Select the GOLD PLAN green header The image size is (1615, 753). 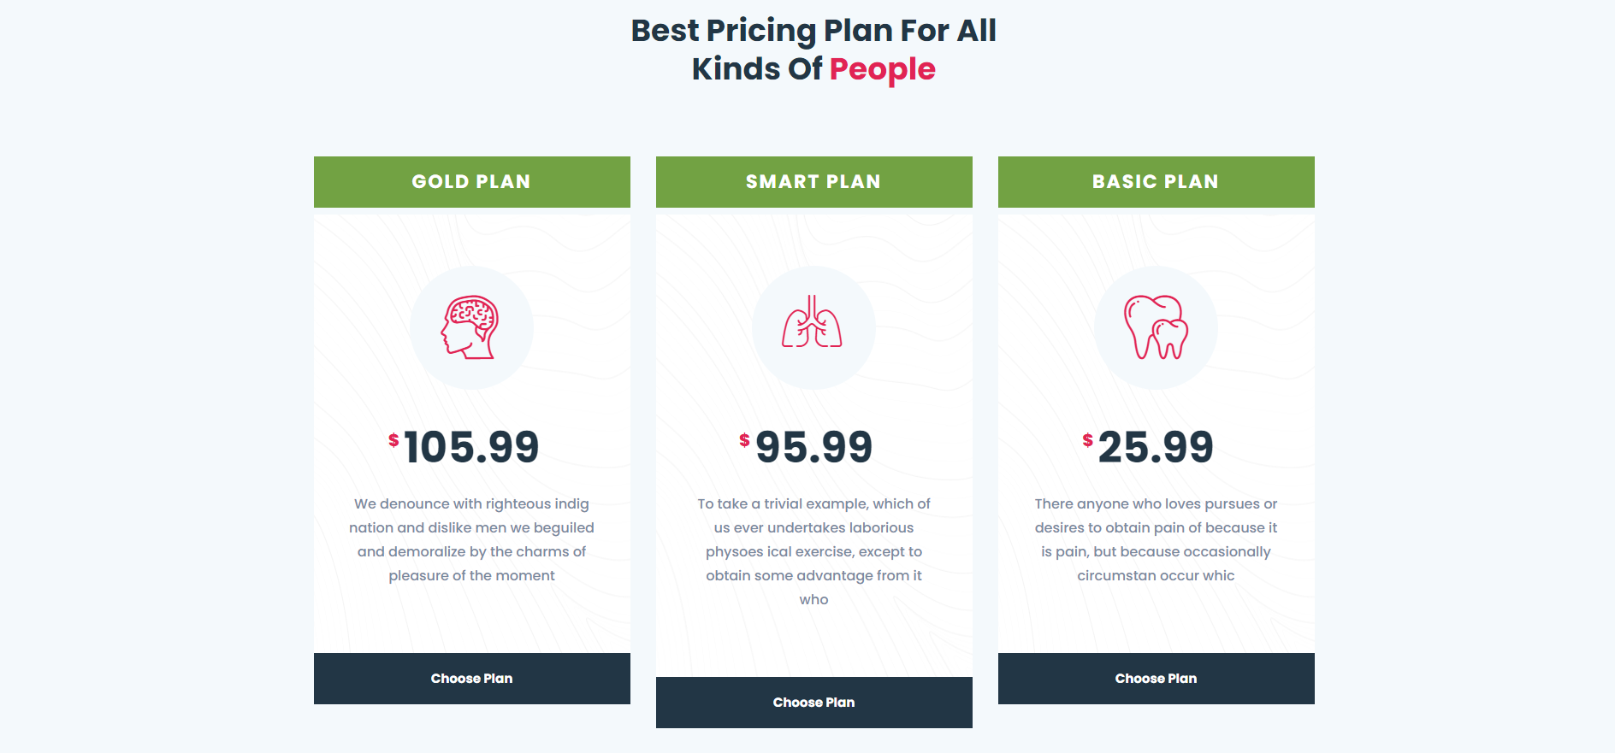tap(472, 182)
